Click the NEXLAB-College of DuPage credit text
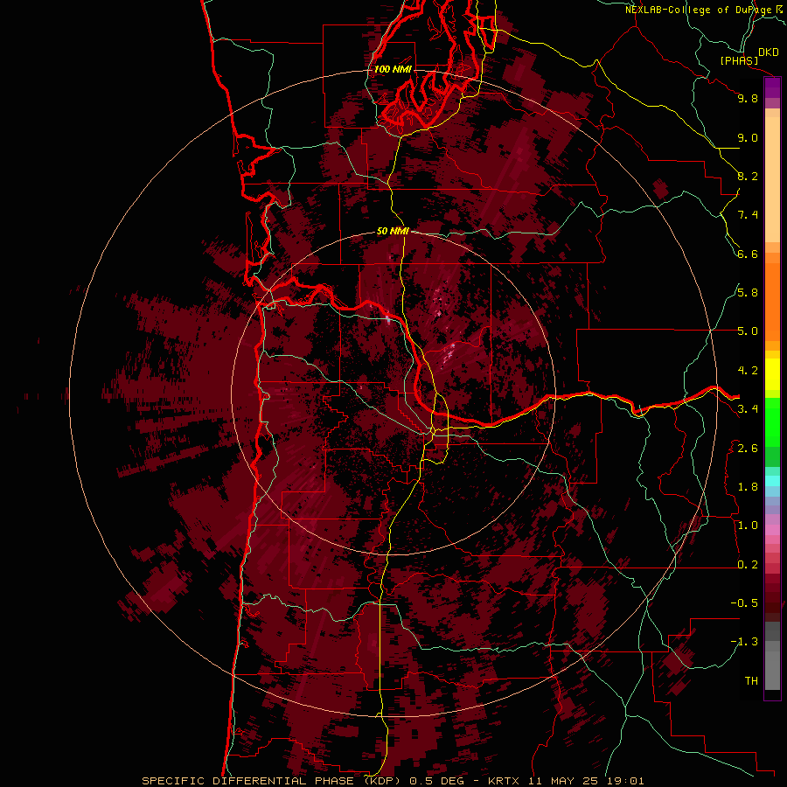787x787 pixels. (698, 10)
